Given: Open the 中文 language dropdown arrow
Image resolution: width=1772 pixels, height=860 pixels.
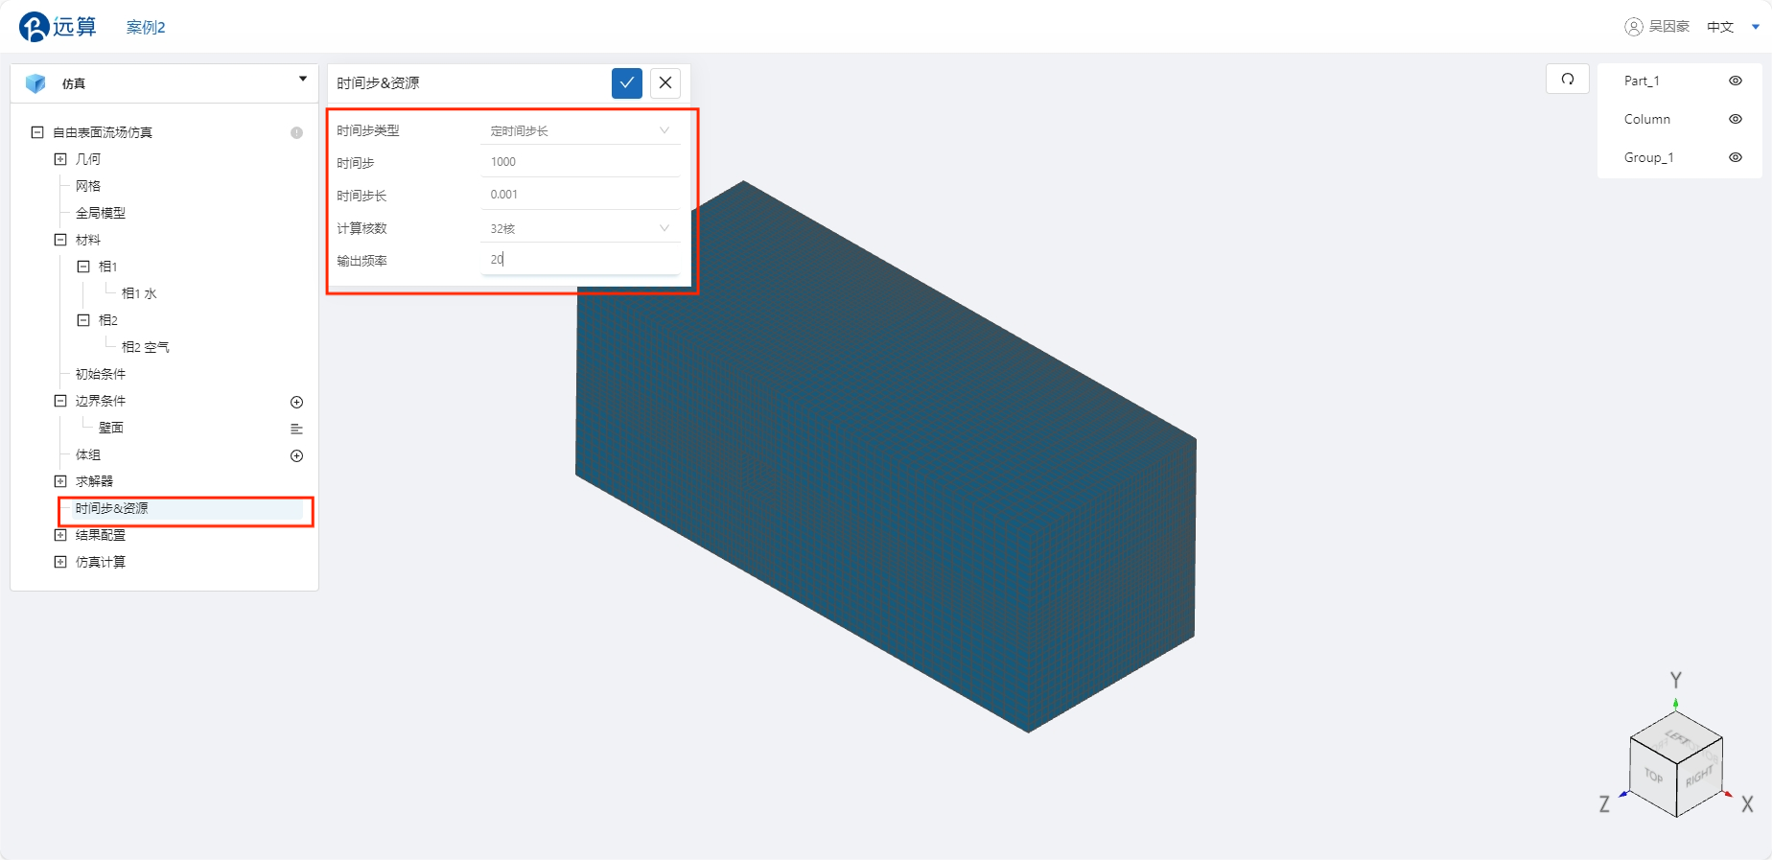Looking at the screenshot, I should pos(1756,27).
